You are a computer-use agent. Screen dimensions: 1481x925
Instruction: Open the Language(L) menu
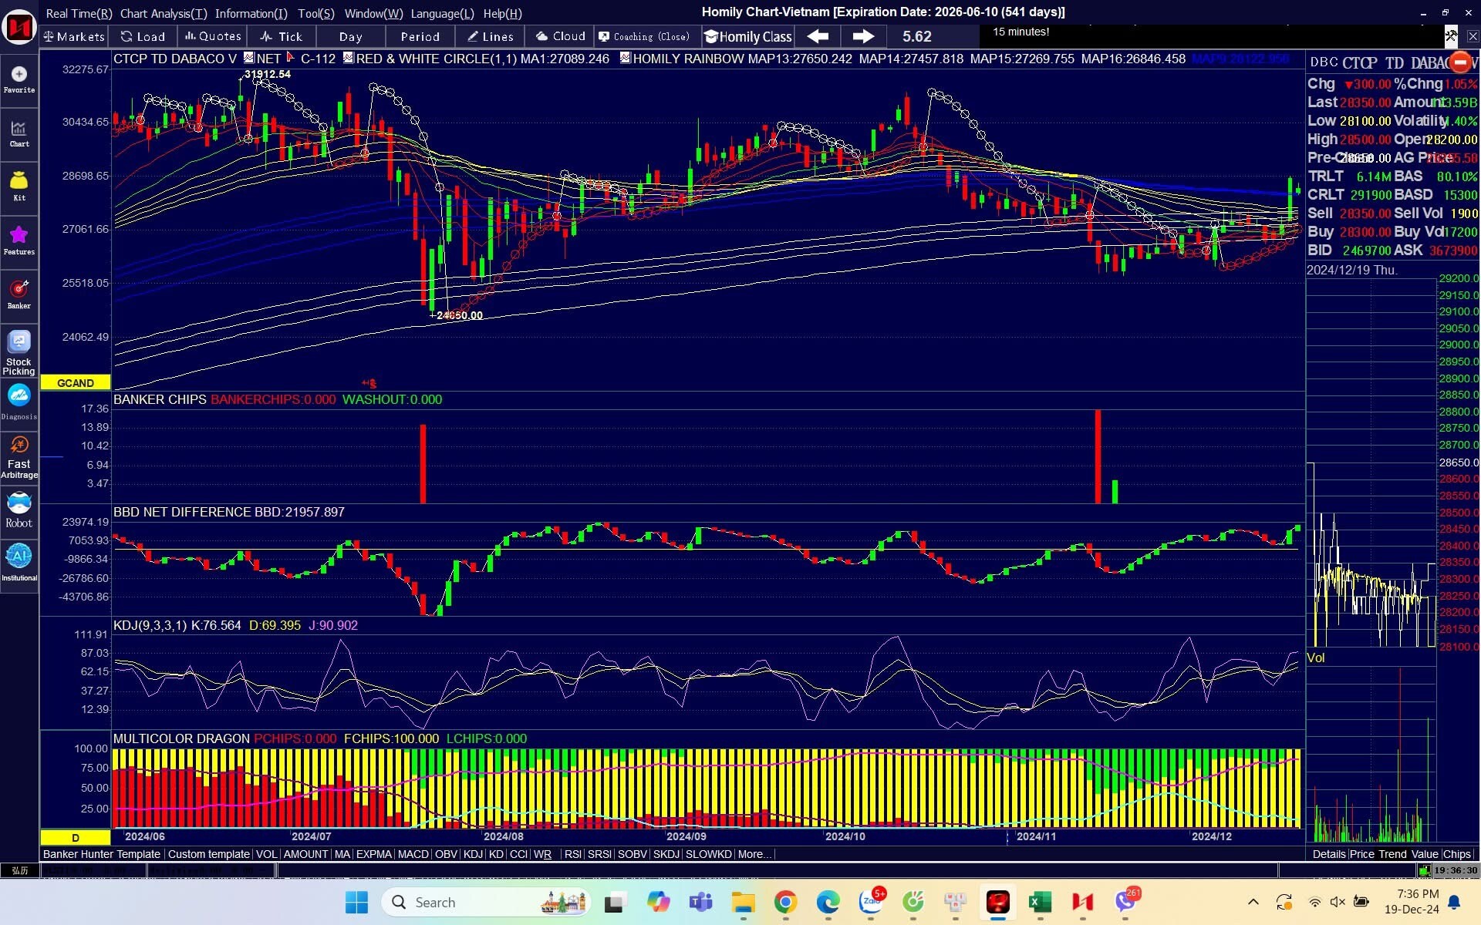[442, 13]
